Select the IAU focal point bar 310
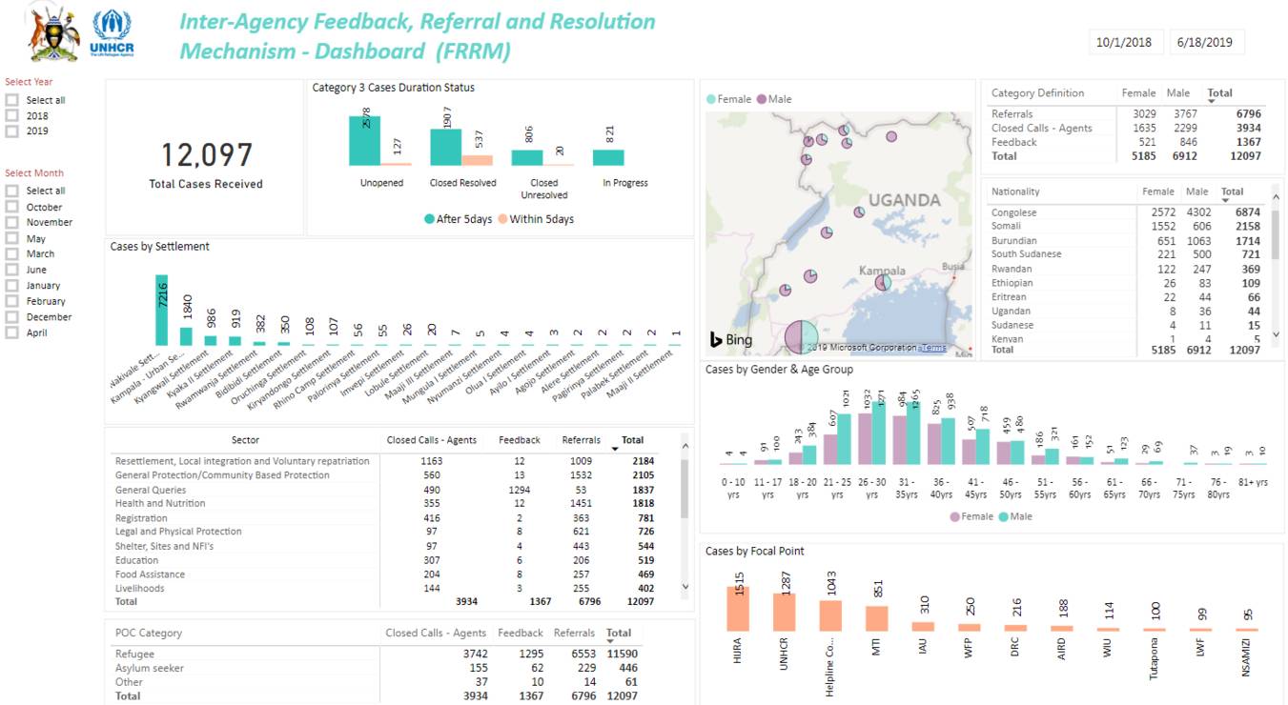 (923, 626)
